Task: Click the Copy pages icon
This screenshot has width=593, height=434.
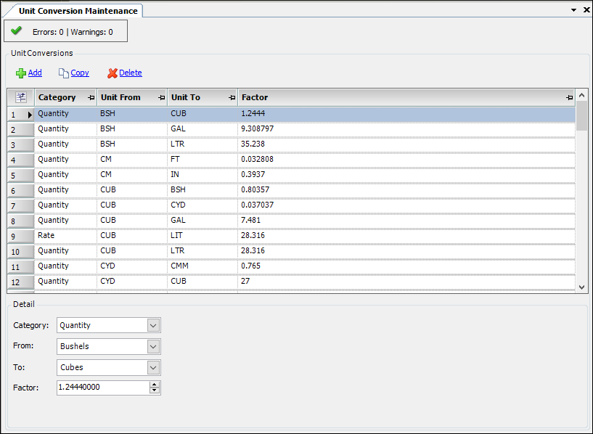Action: click(x=62, y=73)
